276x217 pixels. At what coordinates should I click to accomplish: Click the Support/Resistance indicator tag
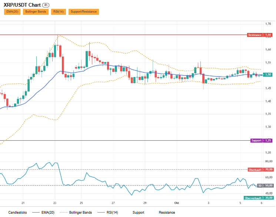pos(84,12)
